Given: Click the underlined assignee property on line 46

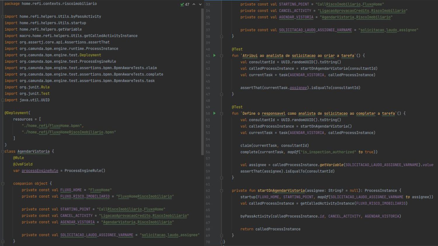Looking at the screenshot, I should click(x=298, y=88).
